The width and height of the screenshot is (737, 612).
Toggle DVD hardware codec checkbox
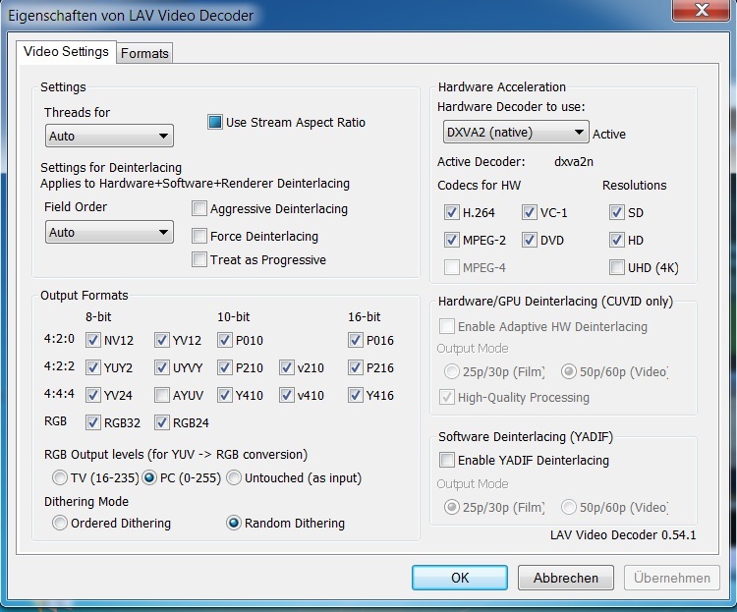[x=530, y=241]
